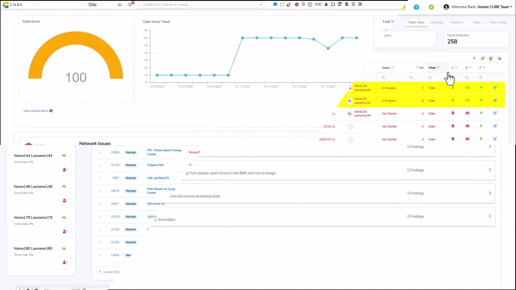Open Site selection dropdown
This screenshot has height=290, width=516.
pyautogui.click(x=201, y=4)
